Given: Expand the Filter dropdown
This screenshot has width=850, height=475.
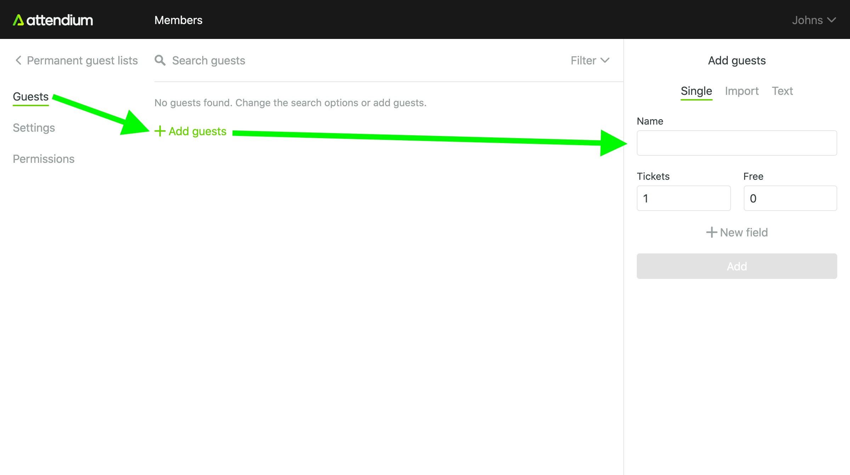Looking at the screenshot, I should pyautogui.click(x=590, y=61).
